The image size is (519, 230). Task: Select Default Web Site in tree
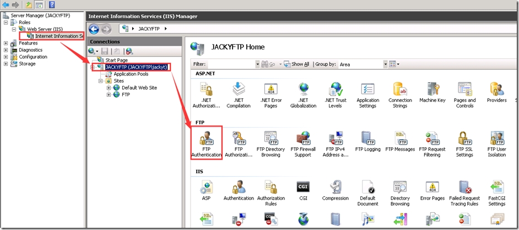click(139, 88)
